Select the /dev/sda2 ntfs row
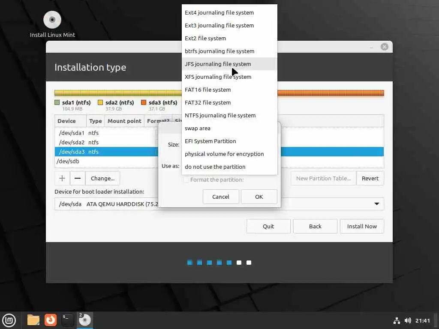Viewport: 439px width, 329px height. click(x=106, y=142)
